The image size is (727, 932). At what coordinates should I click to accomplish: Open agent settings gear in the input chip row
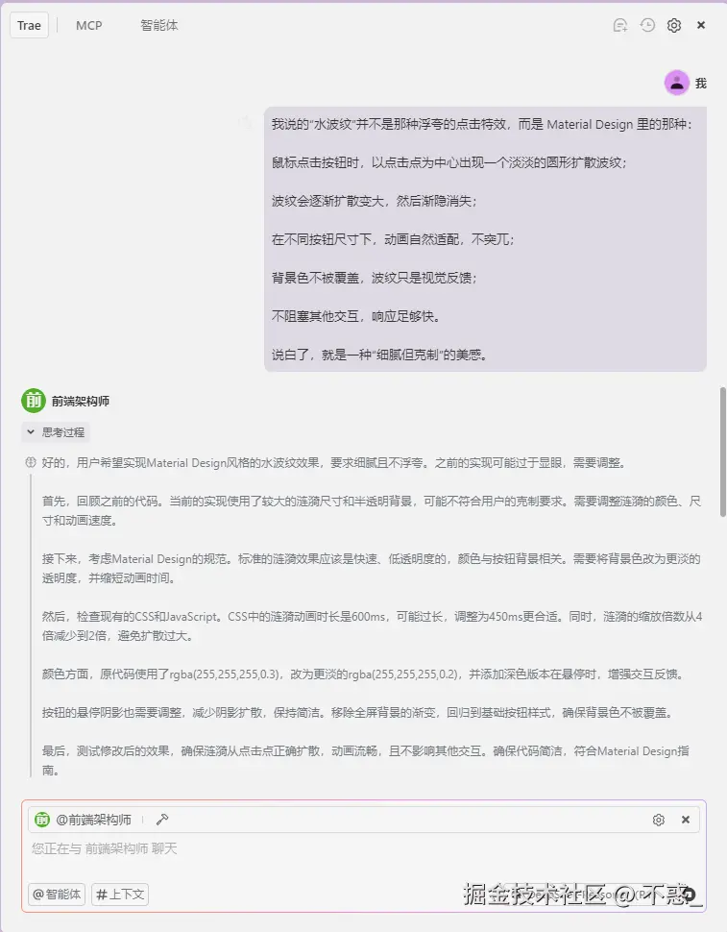658,820
